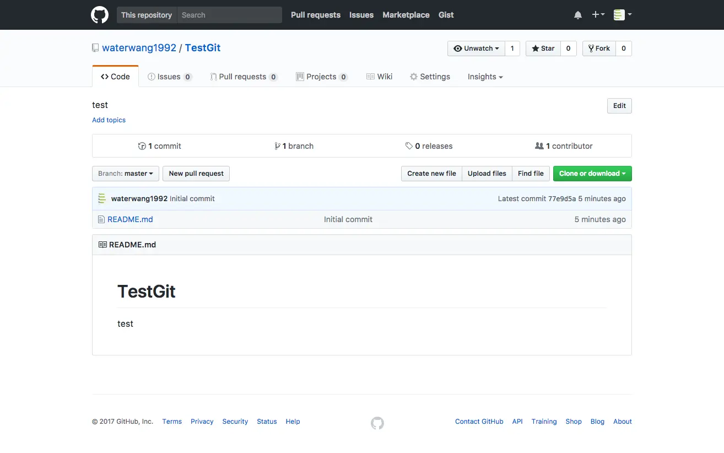Open the waterwang1992 owner link in title

(x=139, y=48)
